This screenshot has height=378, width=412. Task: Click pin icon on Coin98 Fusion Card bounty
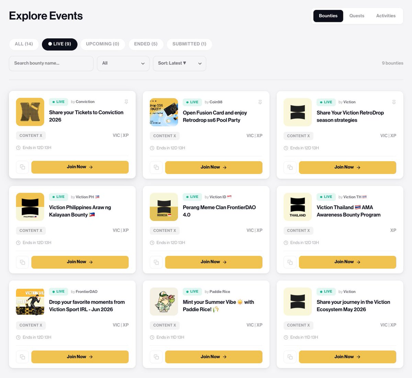(x=260, y=102)
